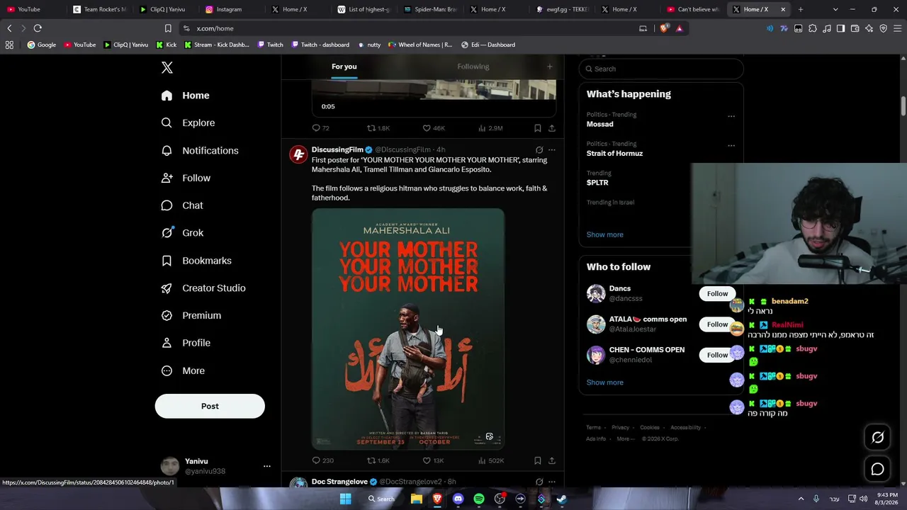This screenshot has height=510, width=907.
Task: Follow the ATALA comms open account
Action: 717,324
